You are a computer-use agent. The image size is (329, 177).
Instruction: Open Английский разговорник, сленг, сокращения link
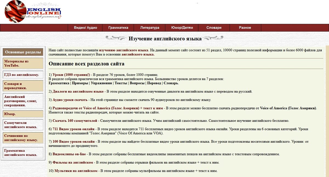tap(23, 101)
